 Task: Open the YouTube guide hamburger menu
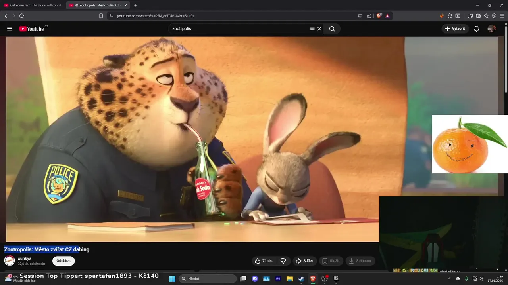tap(10, 29)
